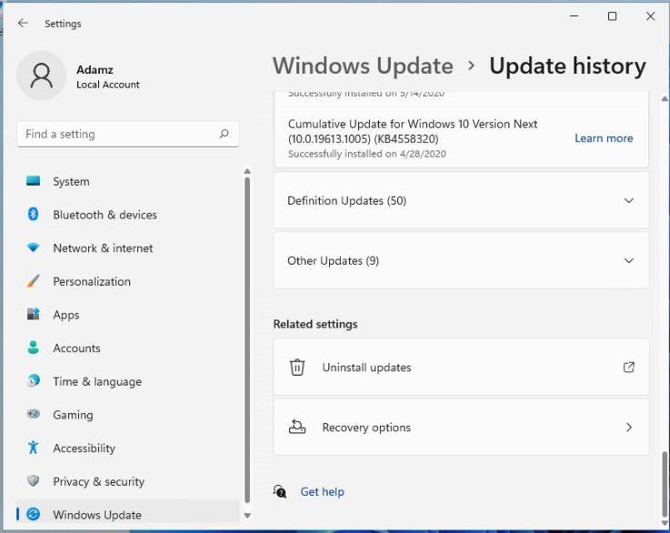Open Accessibility settings category

[128, 448]
